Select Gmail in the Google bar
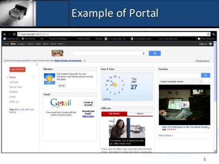219x164 pixels. click(53, 44)
